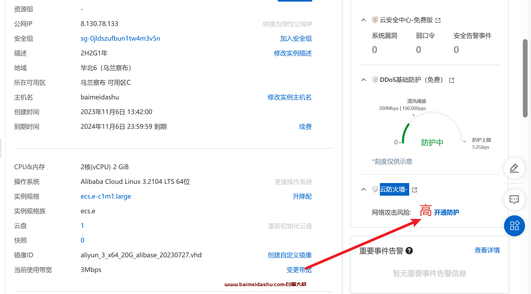Click 防护上限 5.2Gbps label
This screenshot has width=531, height=294.
481,143
